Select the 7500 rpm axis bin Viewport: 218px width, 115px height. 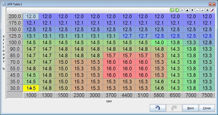coord(207,95)
